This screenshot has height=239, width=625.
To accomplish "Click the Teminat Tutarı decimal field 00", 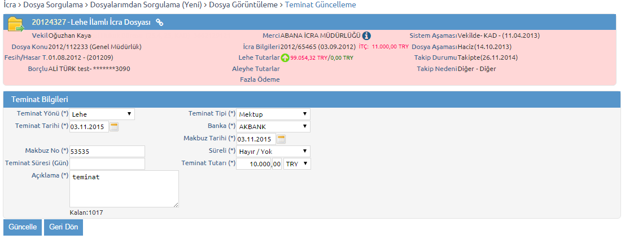I will pyautogui.click(x=277, y=163).
